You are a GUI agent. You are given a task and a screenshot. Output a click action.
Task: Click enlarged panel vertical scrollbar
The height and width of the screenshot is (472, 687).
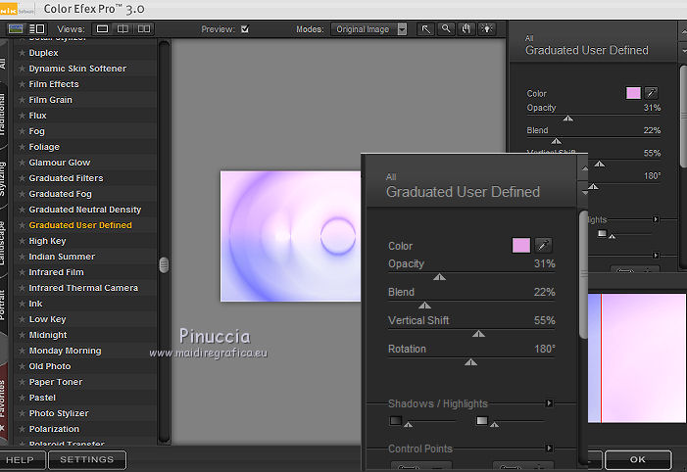coord(583,275)
